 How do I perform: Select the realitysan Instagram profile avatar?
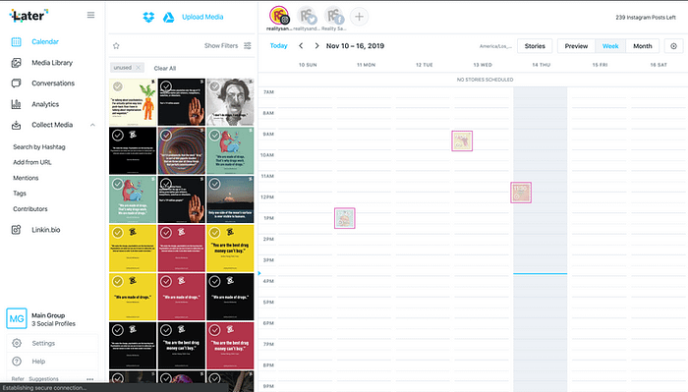pos(279,16)
